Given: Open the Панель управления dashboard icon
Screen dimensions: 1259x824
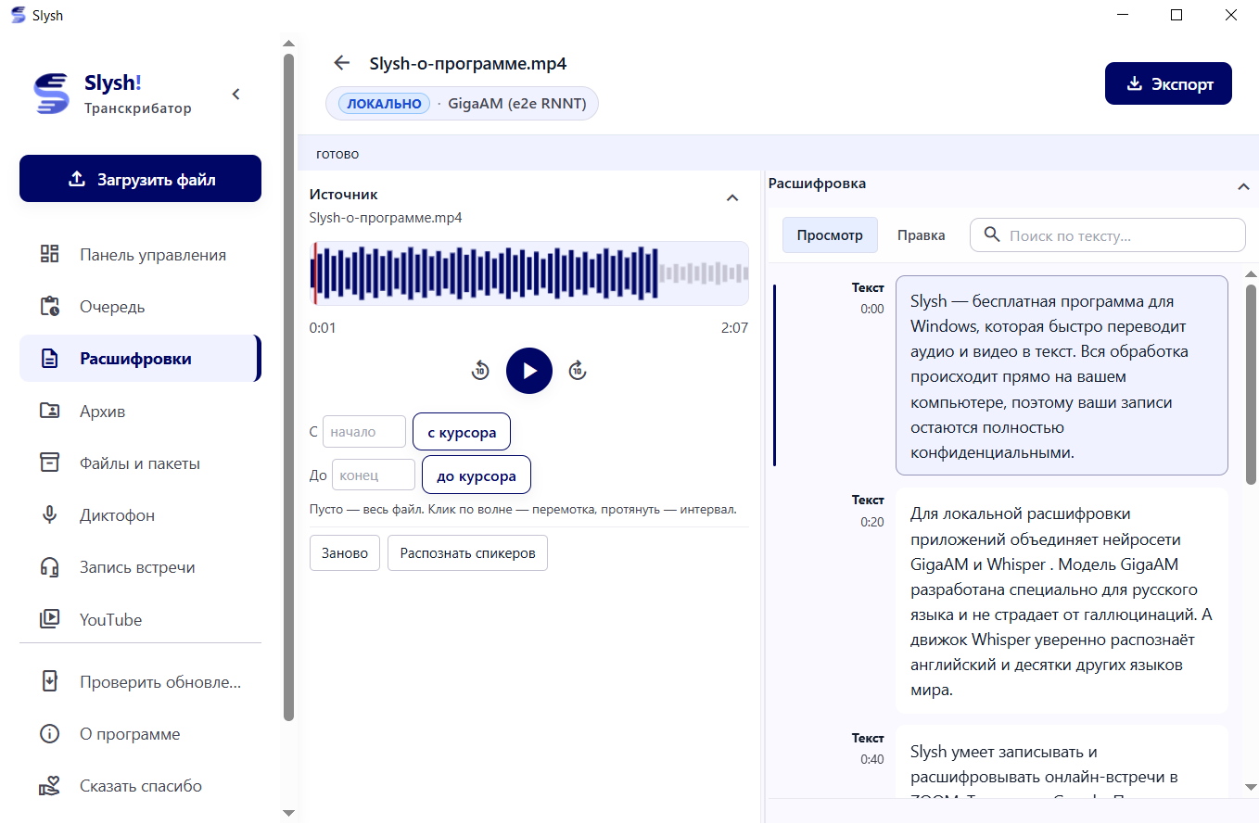Looking at the screenshot, I should click(49, 255).
